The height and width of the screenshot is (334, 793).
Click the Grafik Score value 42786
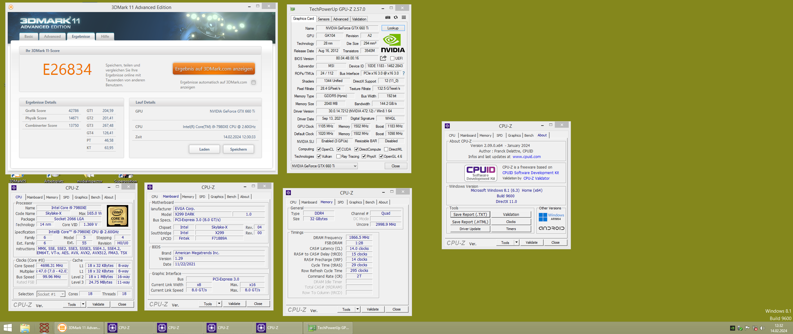click(74, 111)
